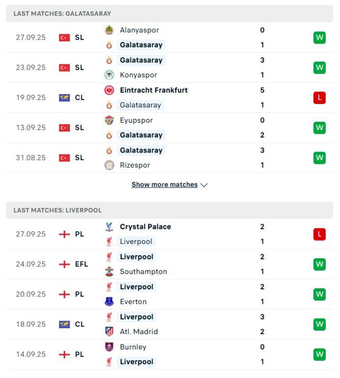This screenshot has width=340, height=378.
Task: Select the Crystal Palace eagle crest
Action: point(109,226)
